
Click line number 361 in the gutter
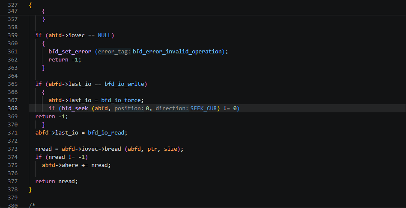coord(13,52)
